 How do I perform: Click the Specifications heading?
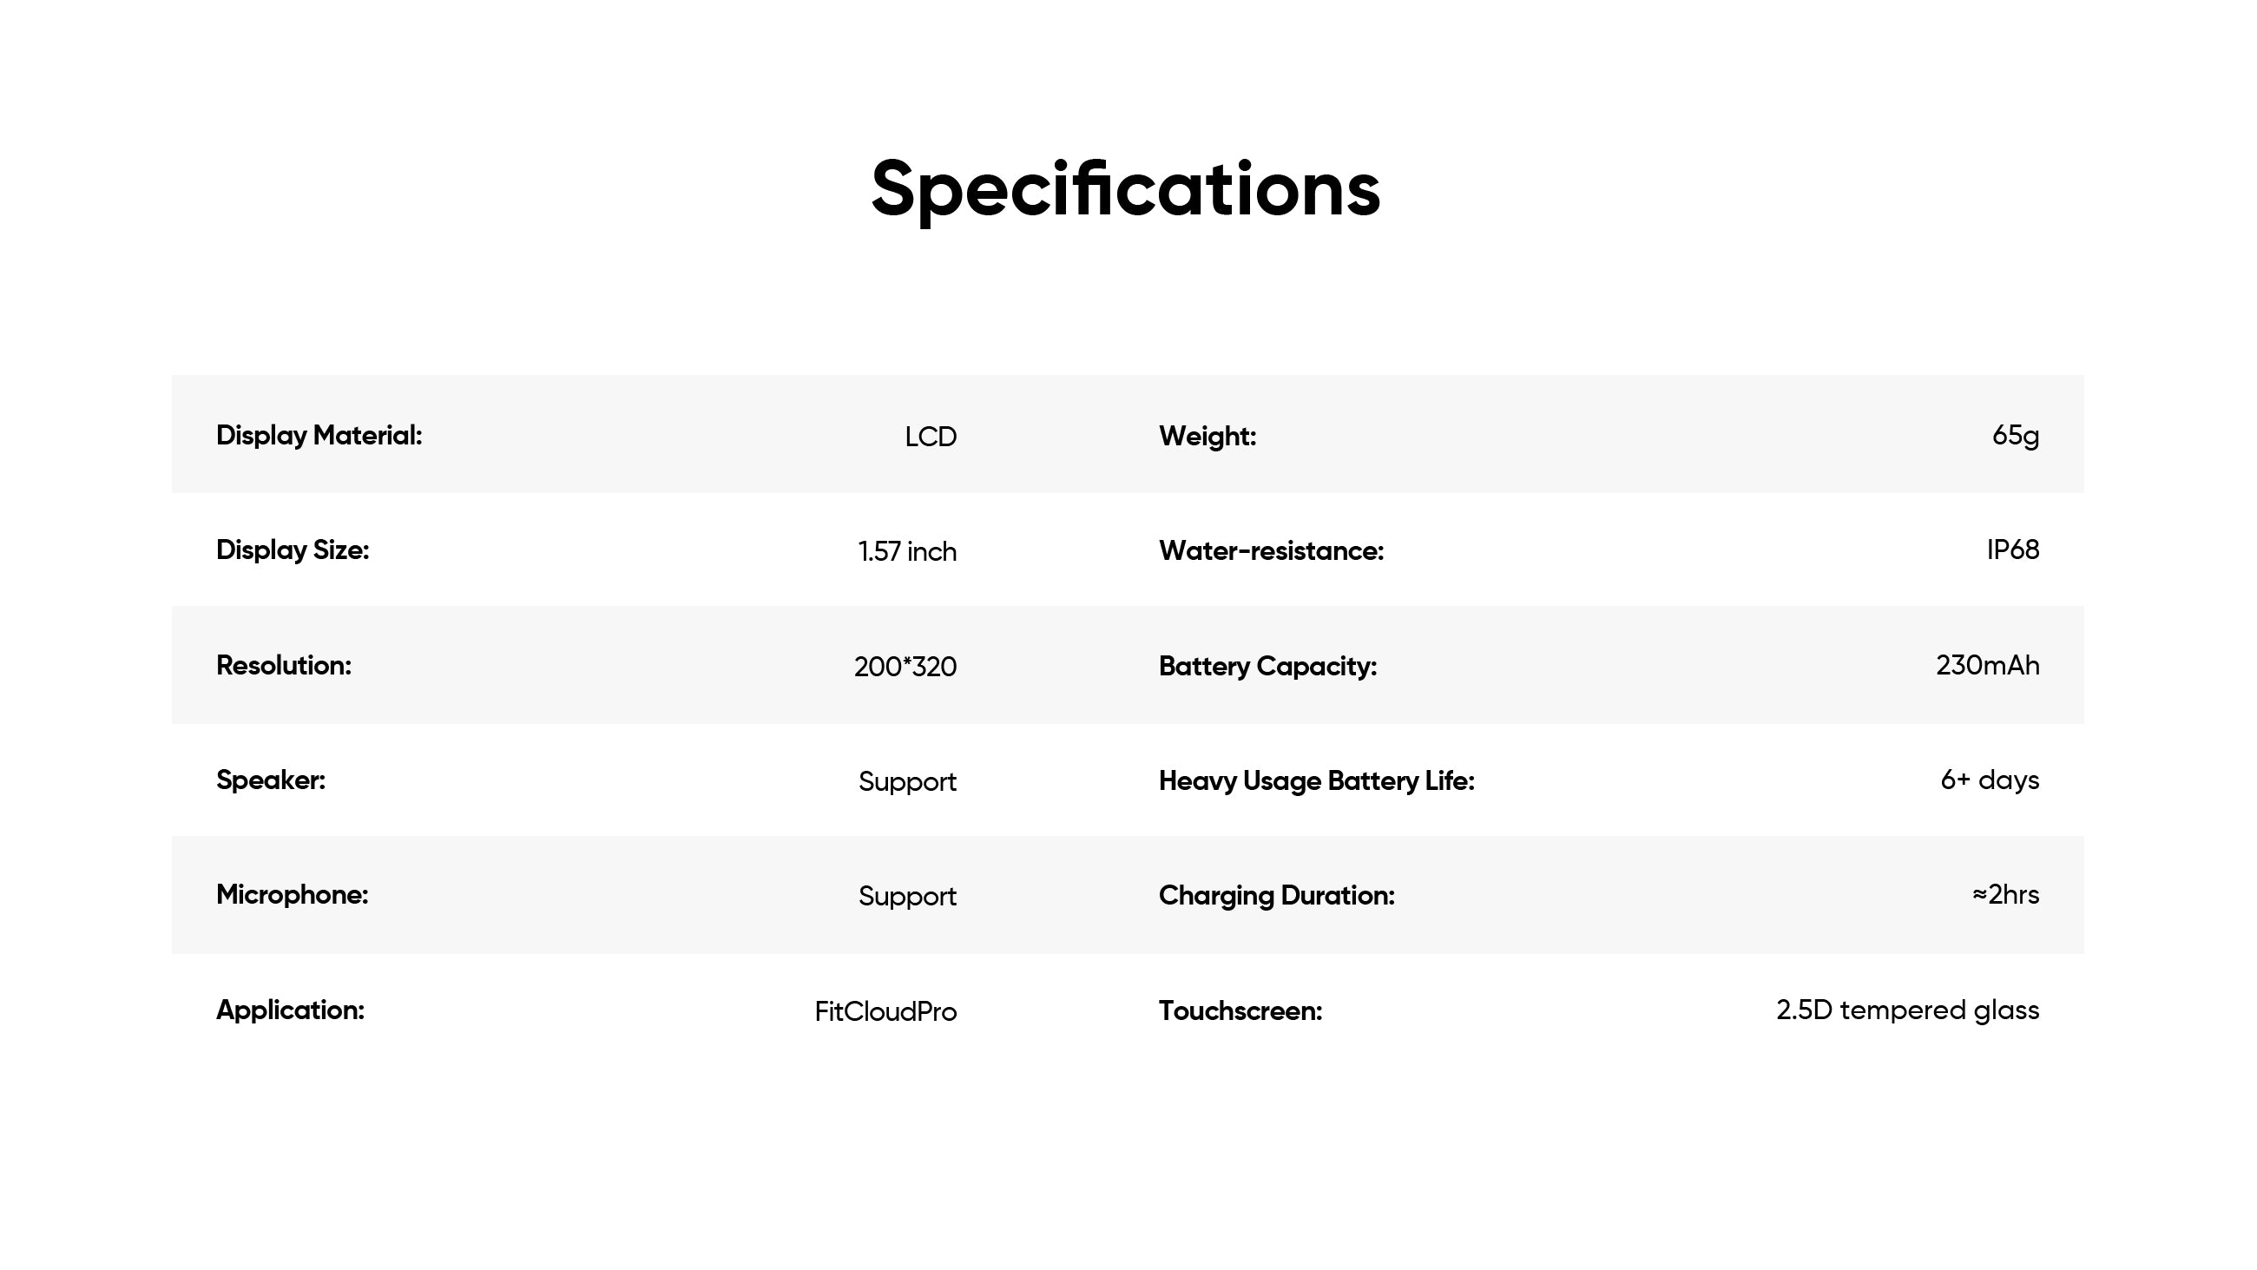pyautogui.click(x=1126, y=189)
